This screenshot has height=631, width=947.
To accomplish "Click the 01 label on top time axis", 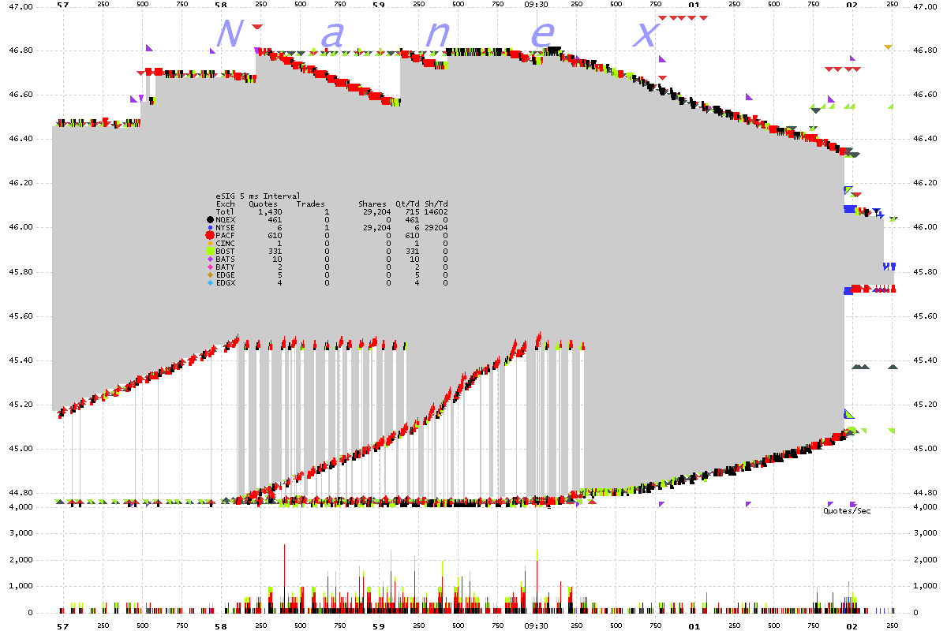I will (x=694, y=4).
